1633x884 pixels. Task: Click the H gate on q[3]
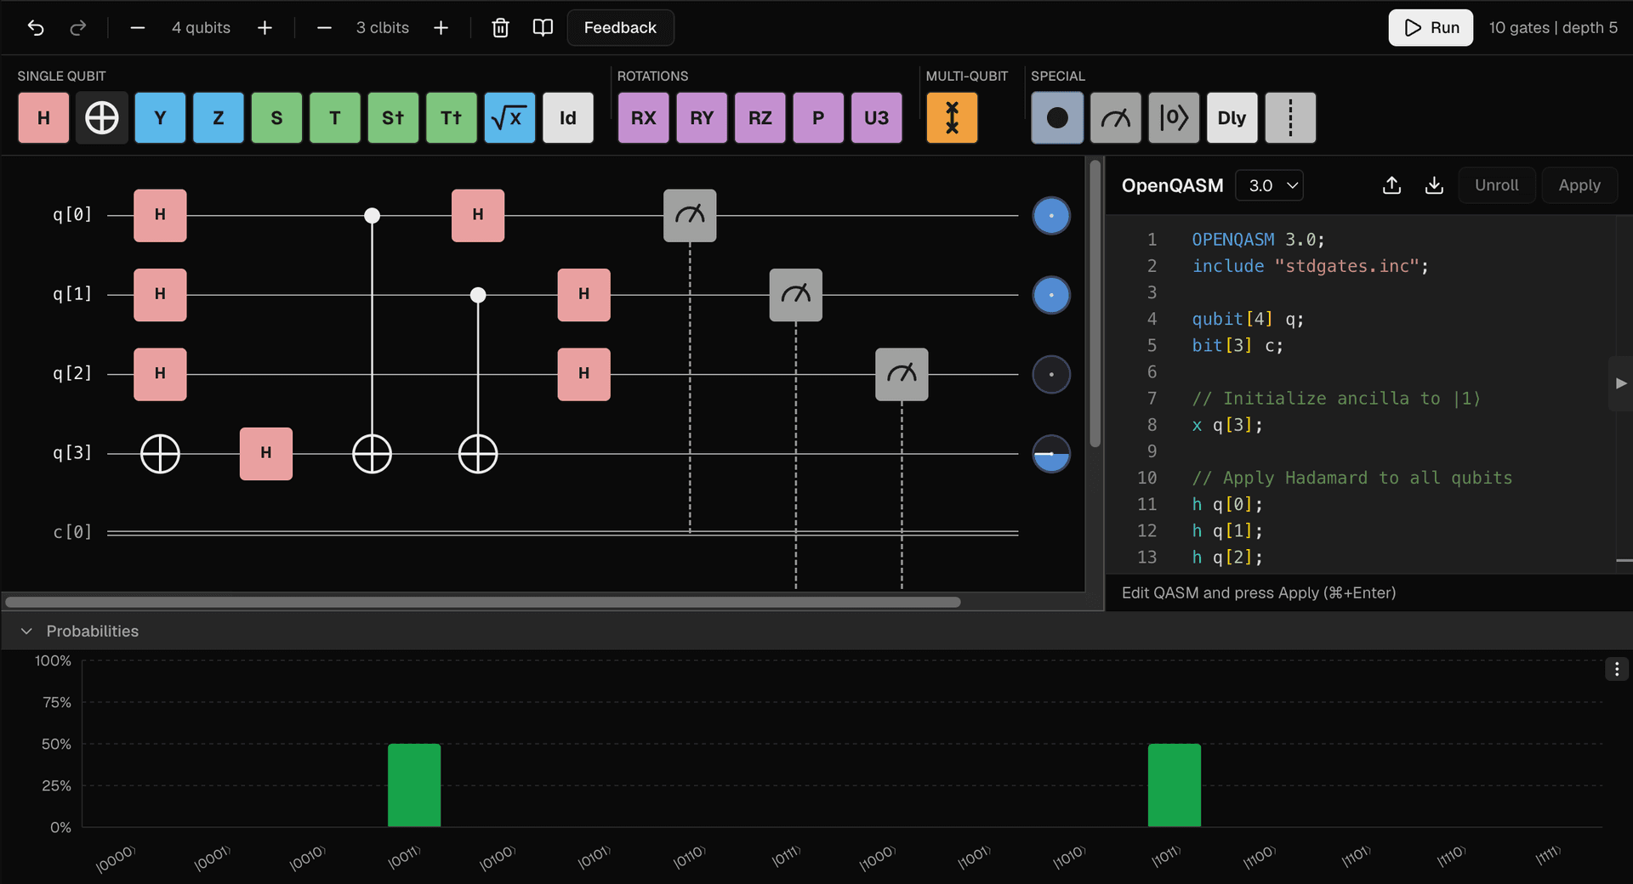tap(266, 454)
